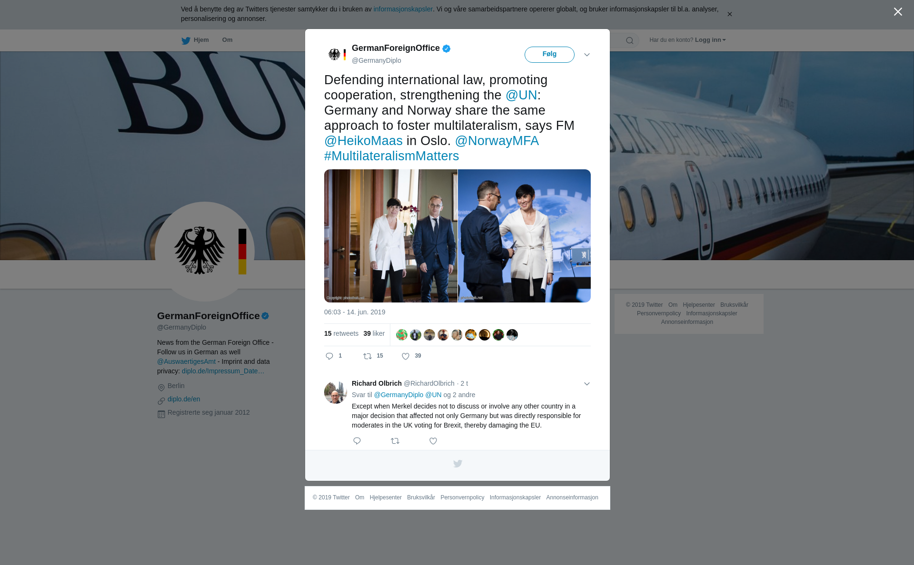This screenshot has width=914, height=565.
Task: Close the tweet overlay with the top-right X
Action: pyautogui.click(x=898, y=12)
